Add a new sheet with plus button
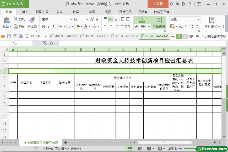Viewport: 228px width, 152px height. tap(66, 143)
